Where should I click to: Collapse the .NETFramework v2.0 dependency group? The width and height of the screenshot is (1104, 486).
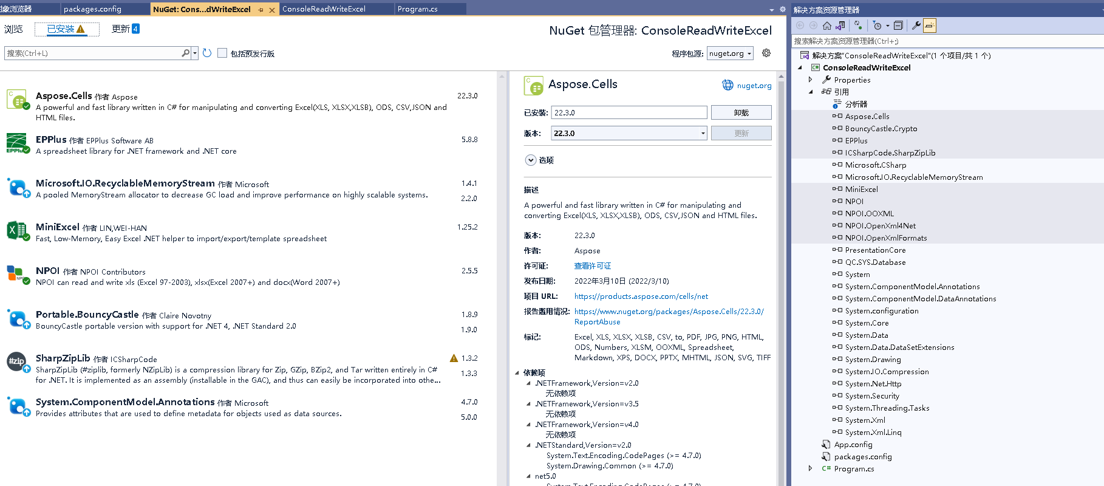pos(528,383)
